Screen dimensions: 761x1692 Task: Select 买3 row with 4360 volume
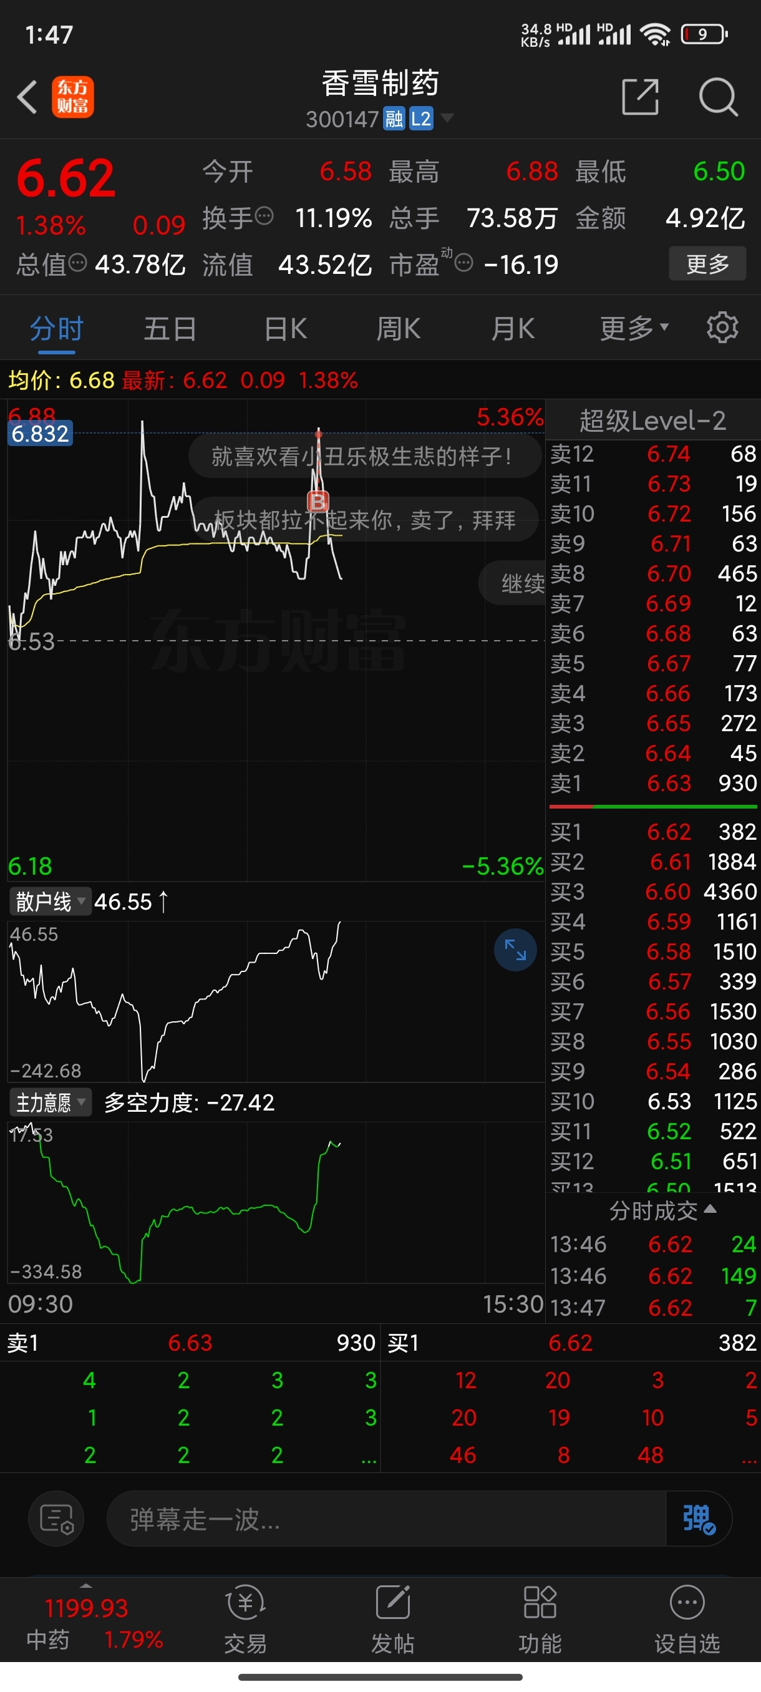[x=652, y=892]
